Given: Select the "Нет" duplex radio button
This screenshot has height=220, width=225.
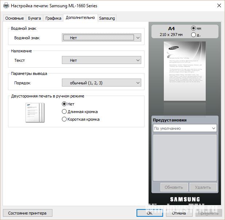Looking at the screenshot, I should pyautogui.click(x=64, y=104).
